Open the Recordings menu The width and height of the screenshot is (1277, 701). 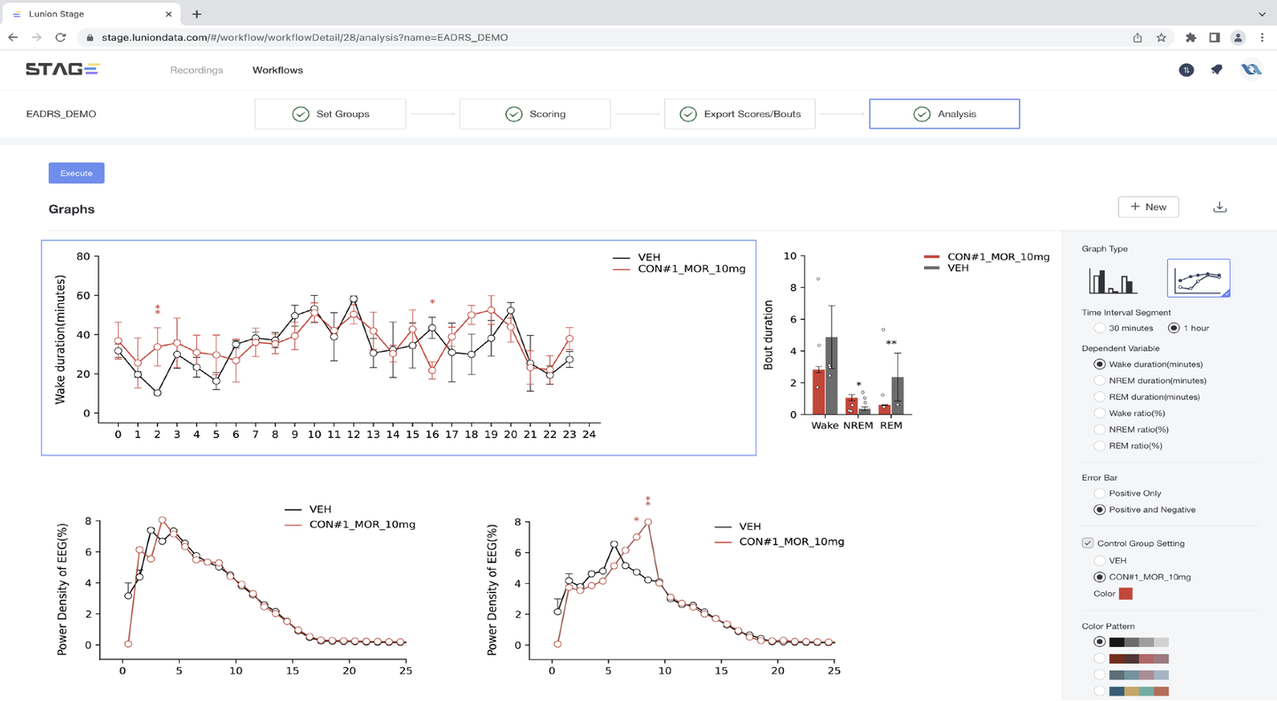pos(197,70)
